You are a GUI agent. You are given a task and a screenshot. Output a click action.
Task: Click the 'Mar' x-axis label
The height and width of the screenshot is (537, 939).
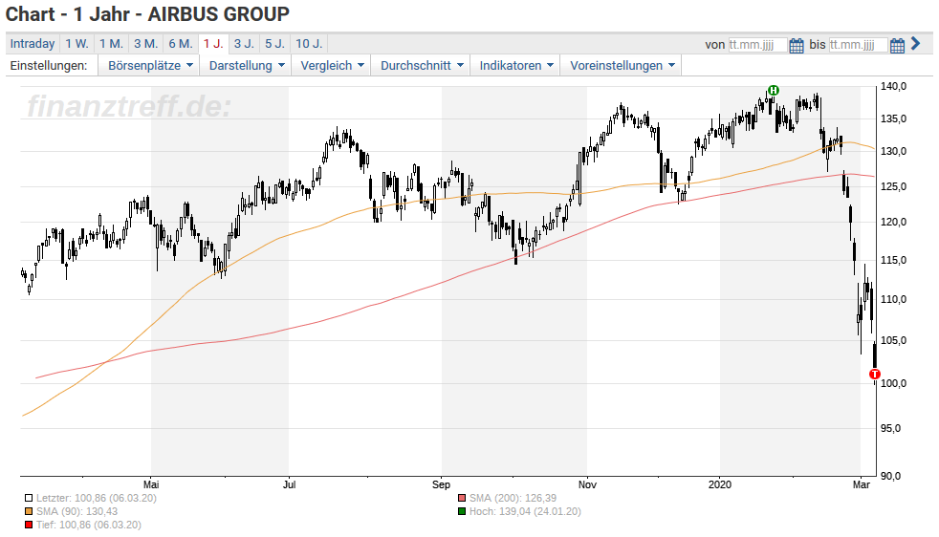[862, 484]
